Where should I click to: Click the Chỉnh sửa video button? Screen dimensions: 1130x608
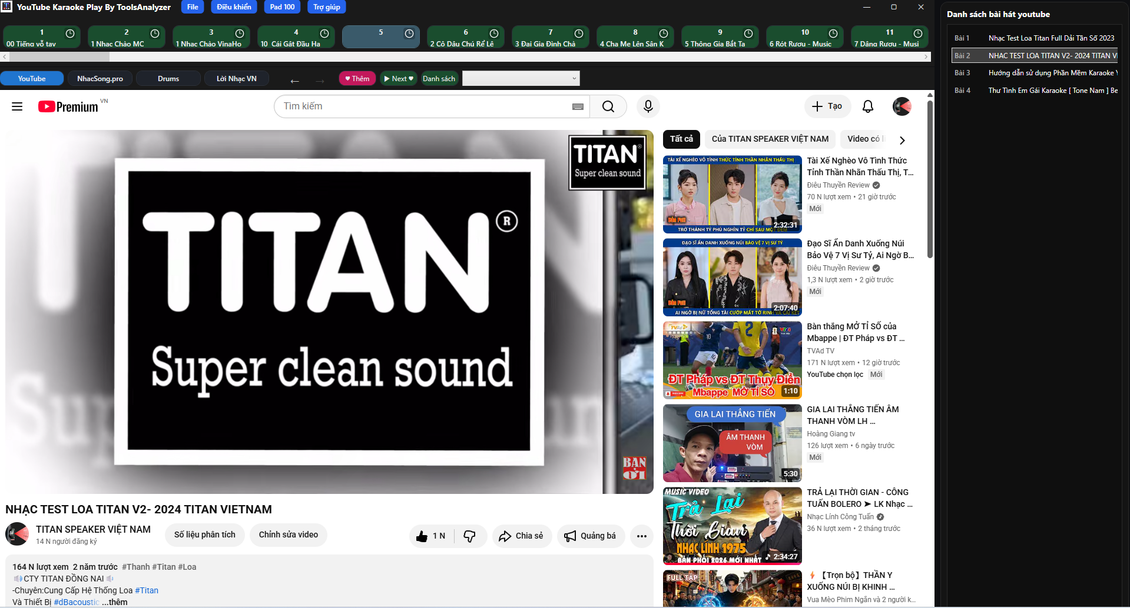pyautogui.click(x=289, y=535)
